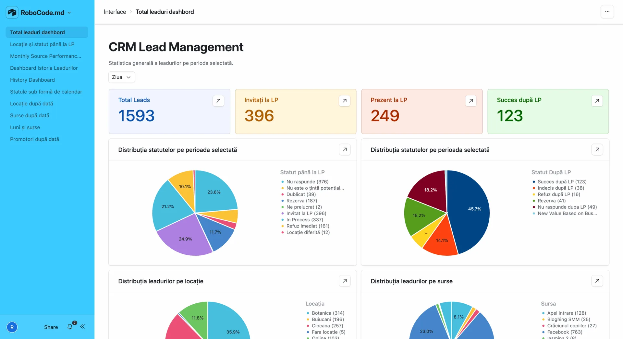Open Dashboard Istoria Leadurilor page
Screen dimensions: 623x339
(47, 68)
